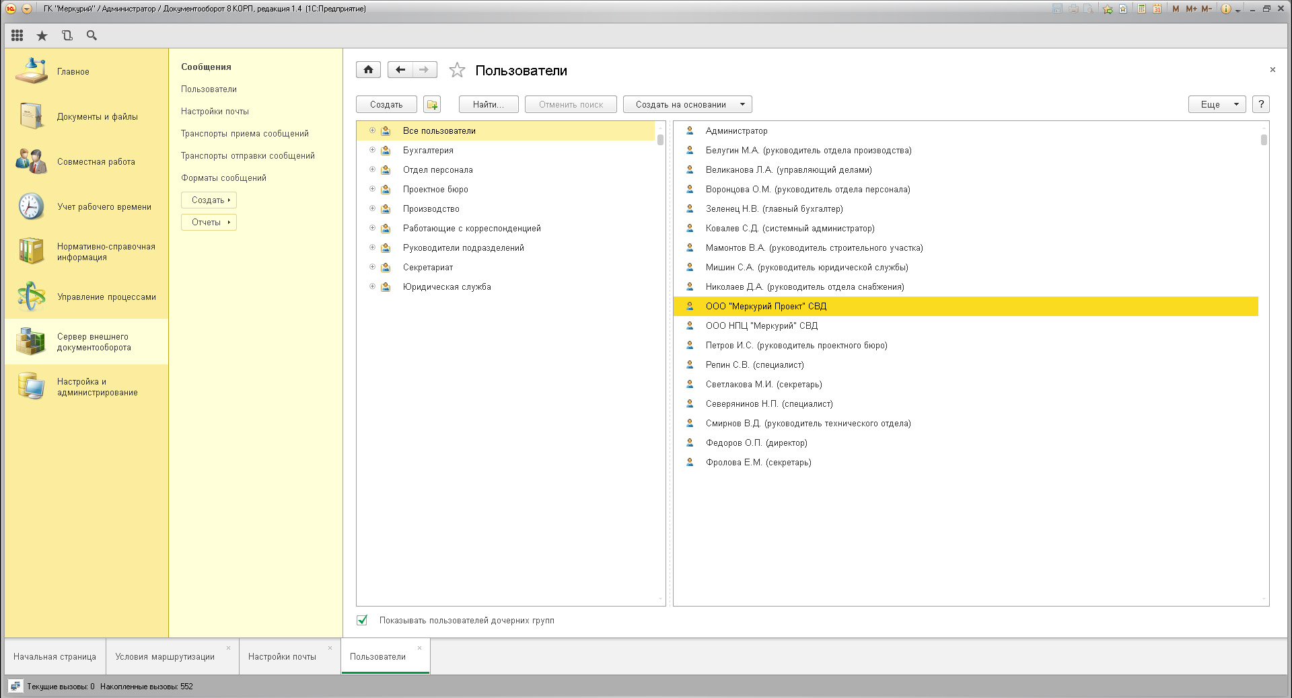Switch to Начальная страница tab

coord(55,656)
